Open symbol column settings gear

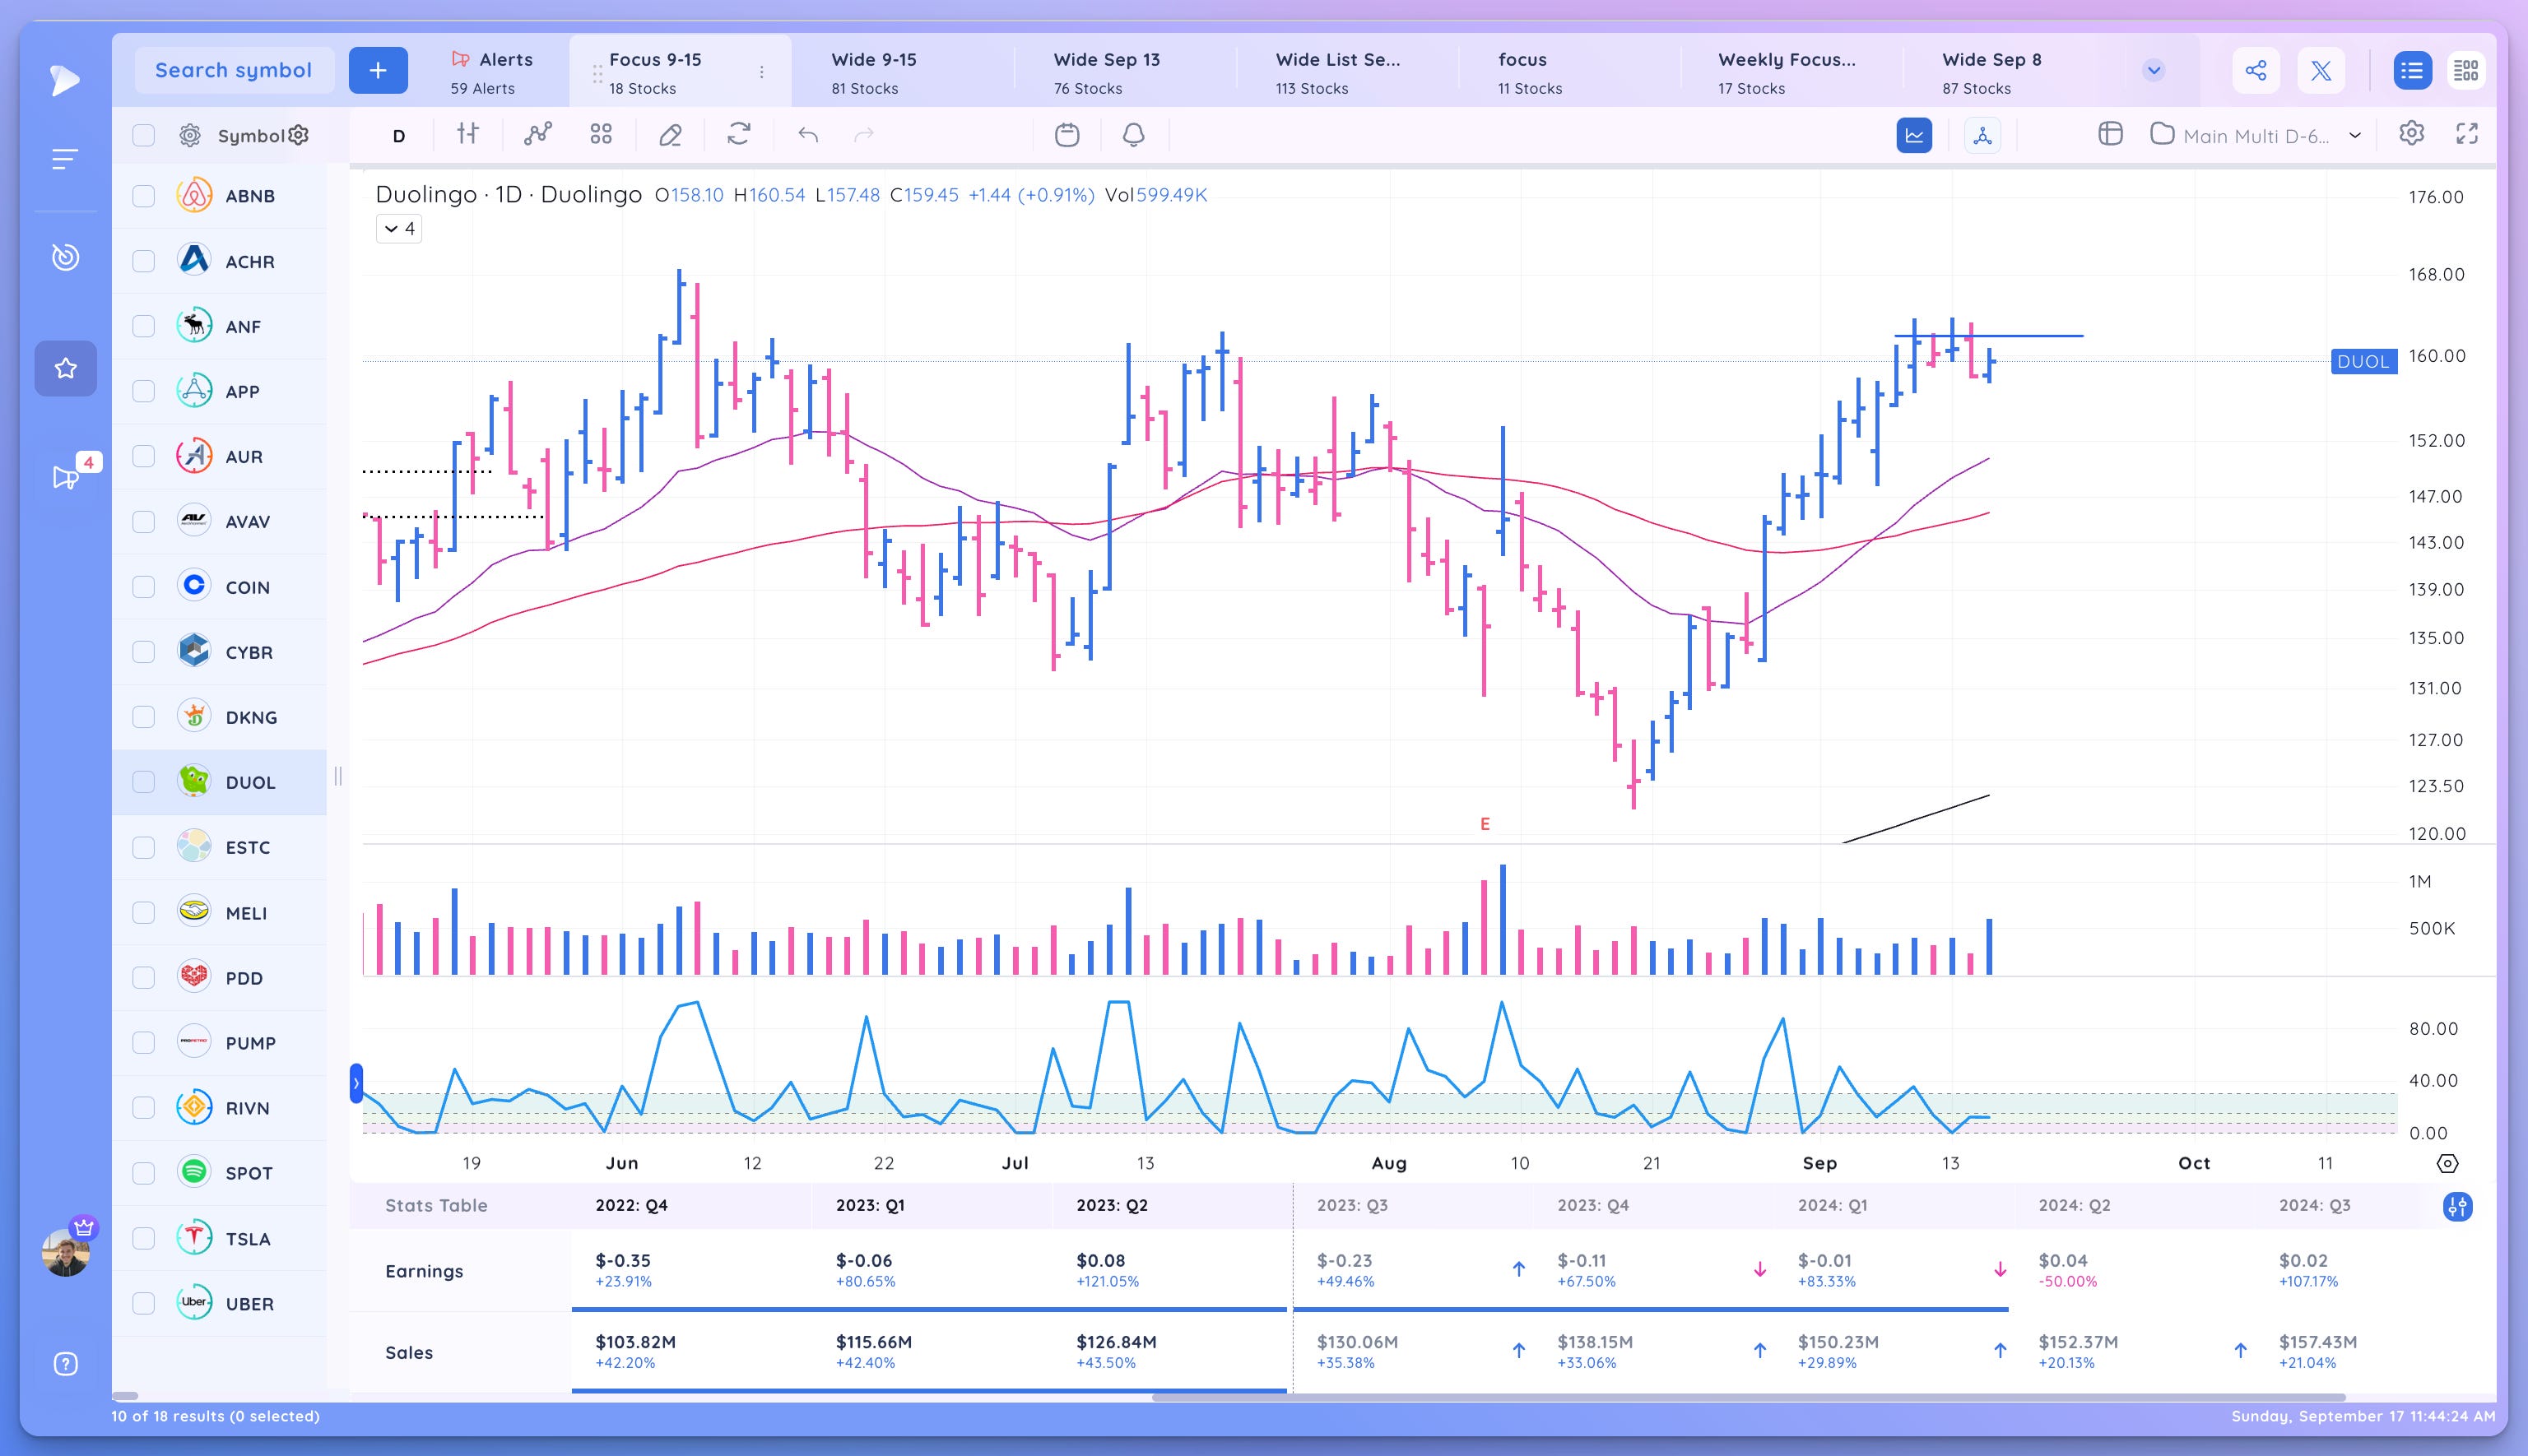coord(298,135)
